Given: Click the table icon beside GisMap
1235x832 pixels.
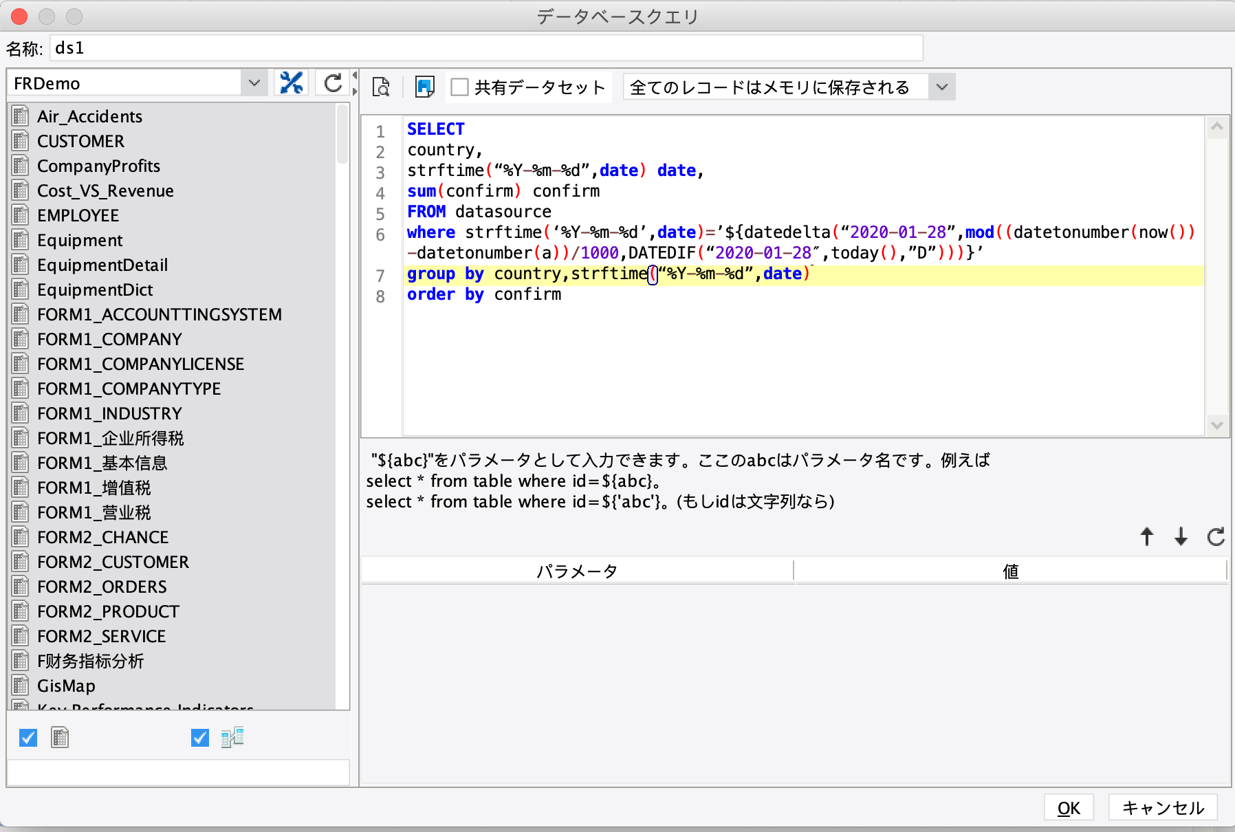Looking at the screenshot, I should tap(21, 685).
